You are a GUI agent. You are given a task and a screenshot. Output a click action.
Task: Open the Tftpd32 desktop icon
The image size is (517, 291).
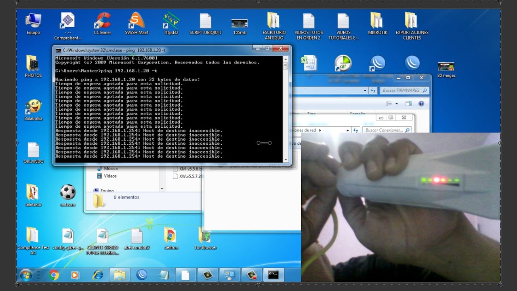[x=171, y=23]
